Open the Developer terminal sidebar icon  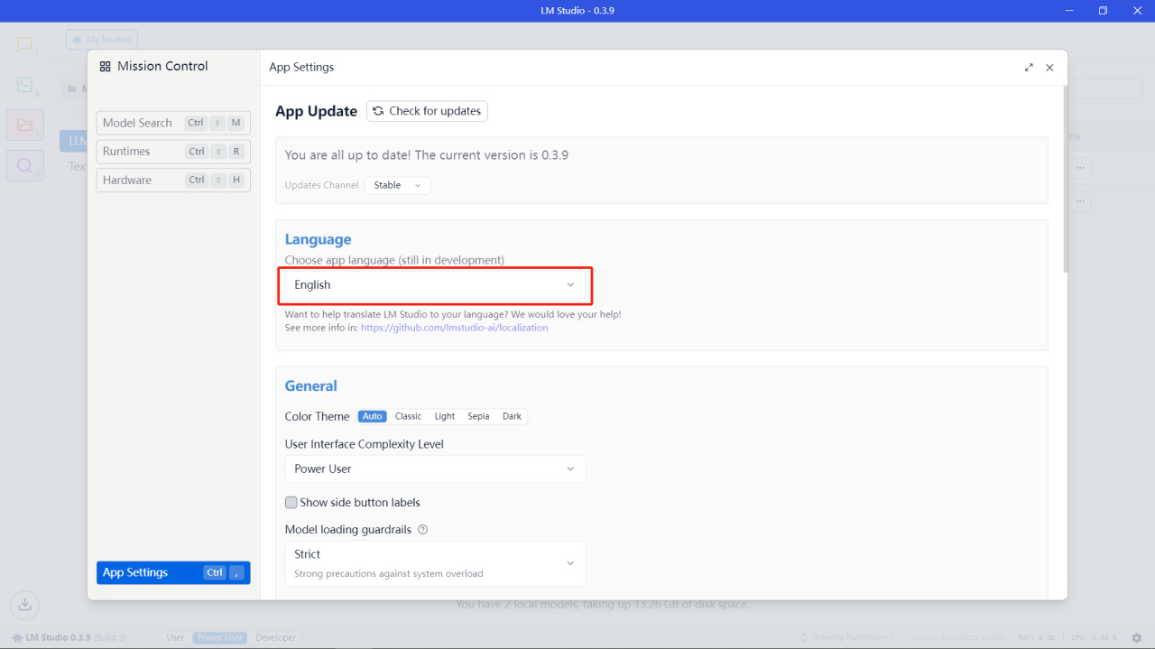[25, 85]
